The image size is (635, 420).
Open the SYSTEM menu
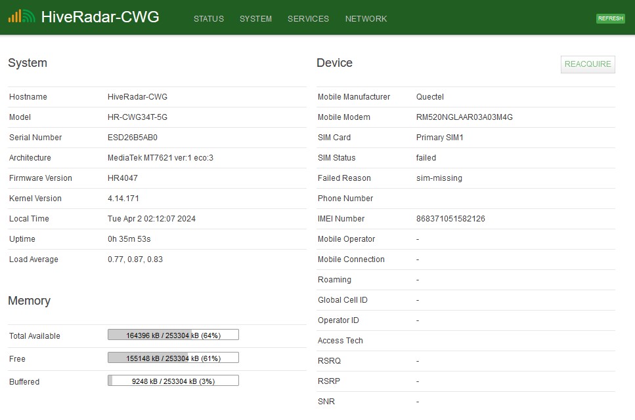pyautogui.click(x=255, y=19)
